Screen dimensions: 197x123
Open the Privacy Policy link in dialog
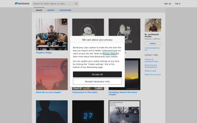[x=110, y=53]
